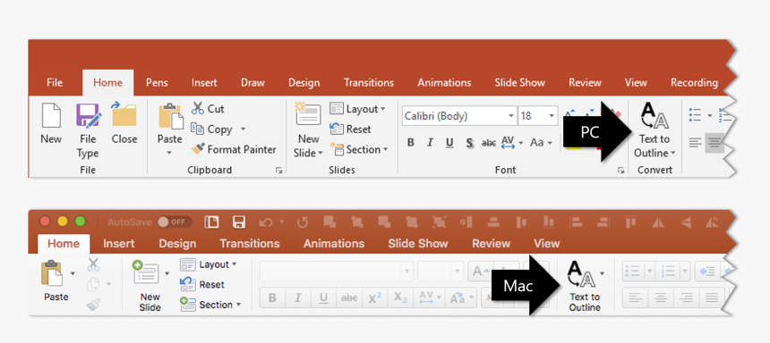Toggle Mac Bold button
The height and width of the screenshot is (343, 770).
click(272, 297)
